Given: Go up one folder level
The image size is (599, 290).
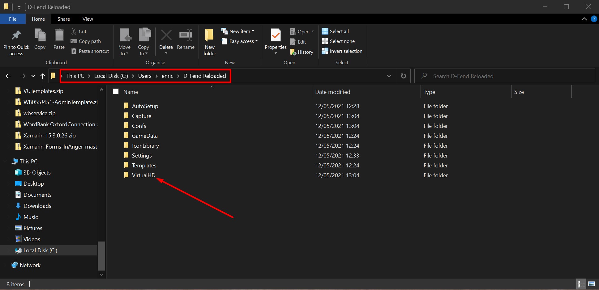Looking at the screenshot, I should [43, 76].
